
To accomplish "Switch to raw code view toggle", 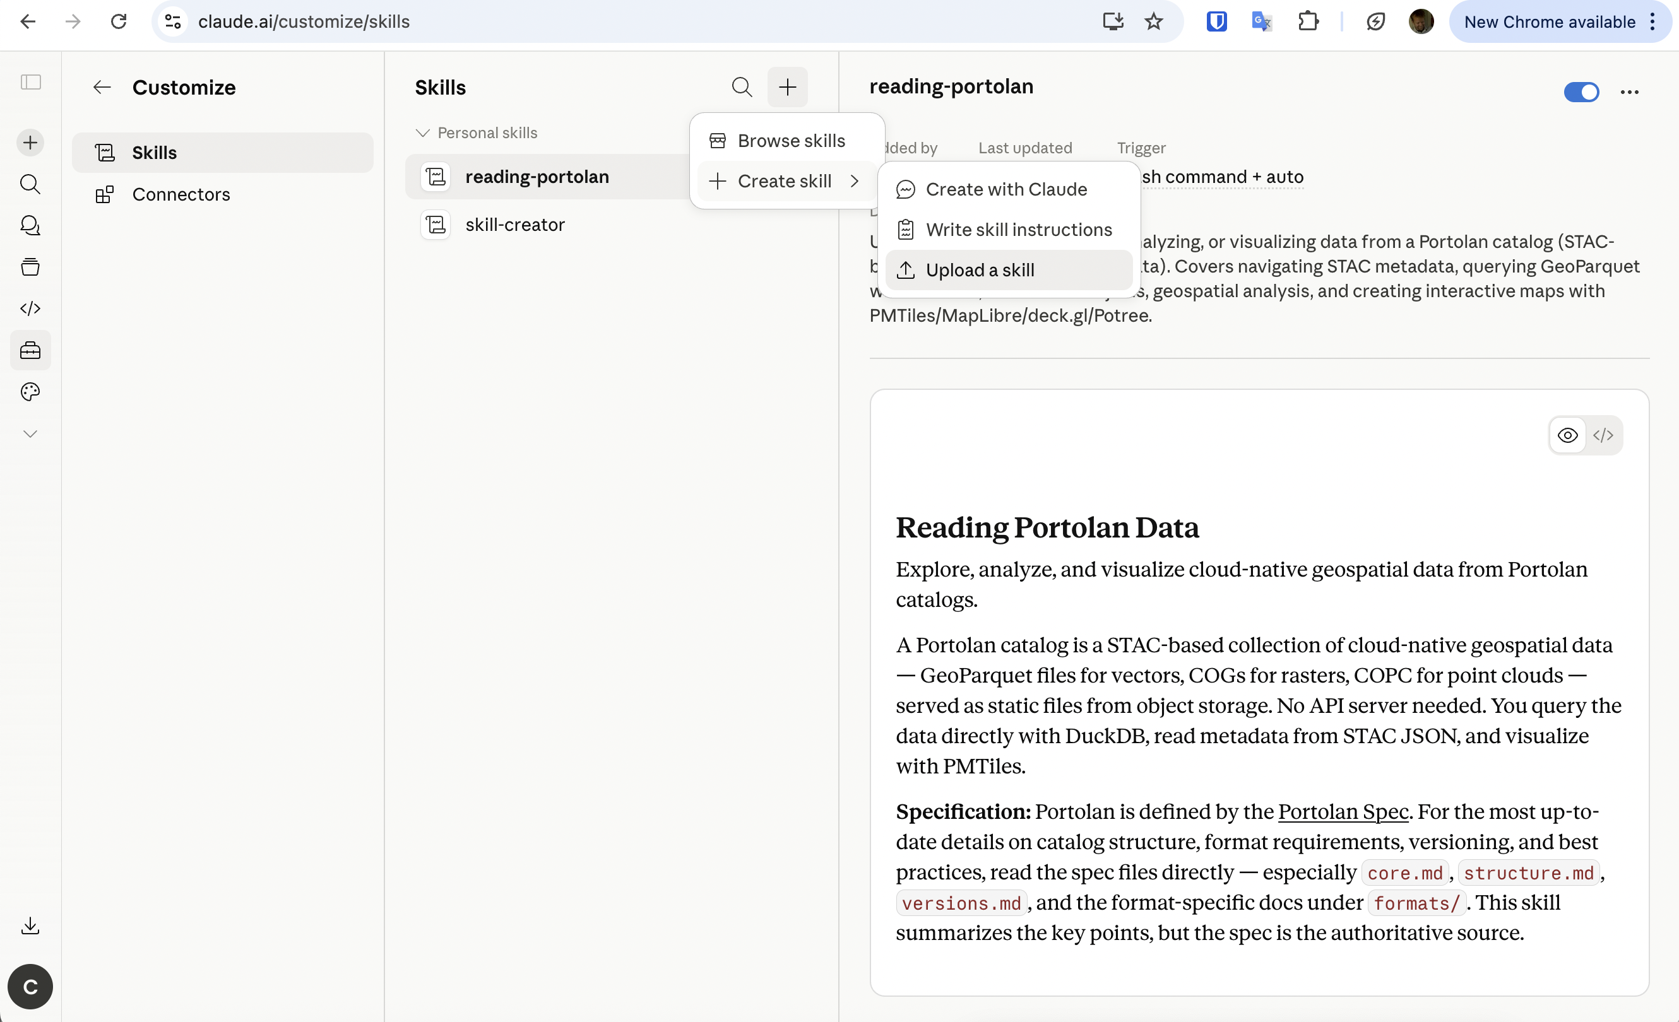I will pyautogui.click(x=1603, y=435).
